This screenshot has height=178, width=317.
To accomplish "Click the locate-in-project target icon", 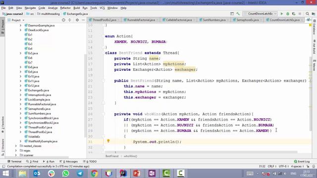I will [63, 20].
